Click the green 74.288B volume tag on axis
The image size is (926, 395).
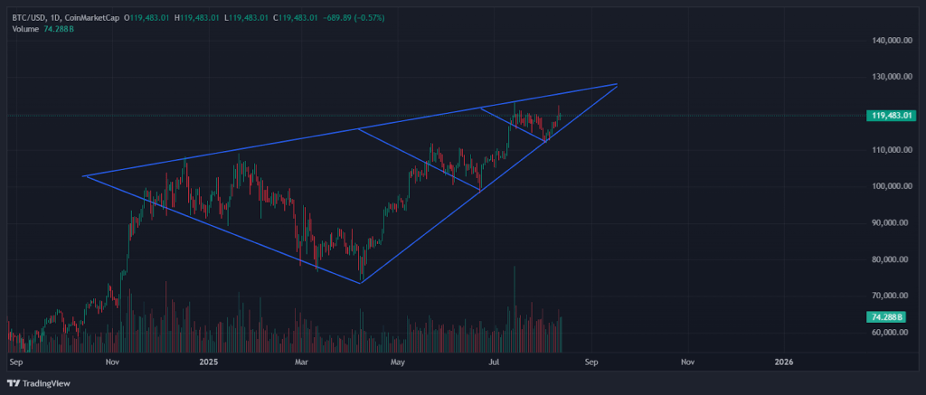tap(886, 317)
